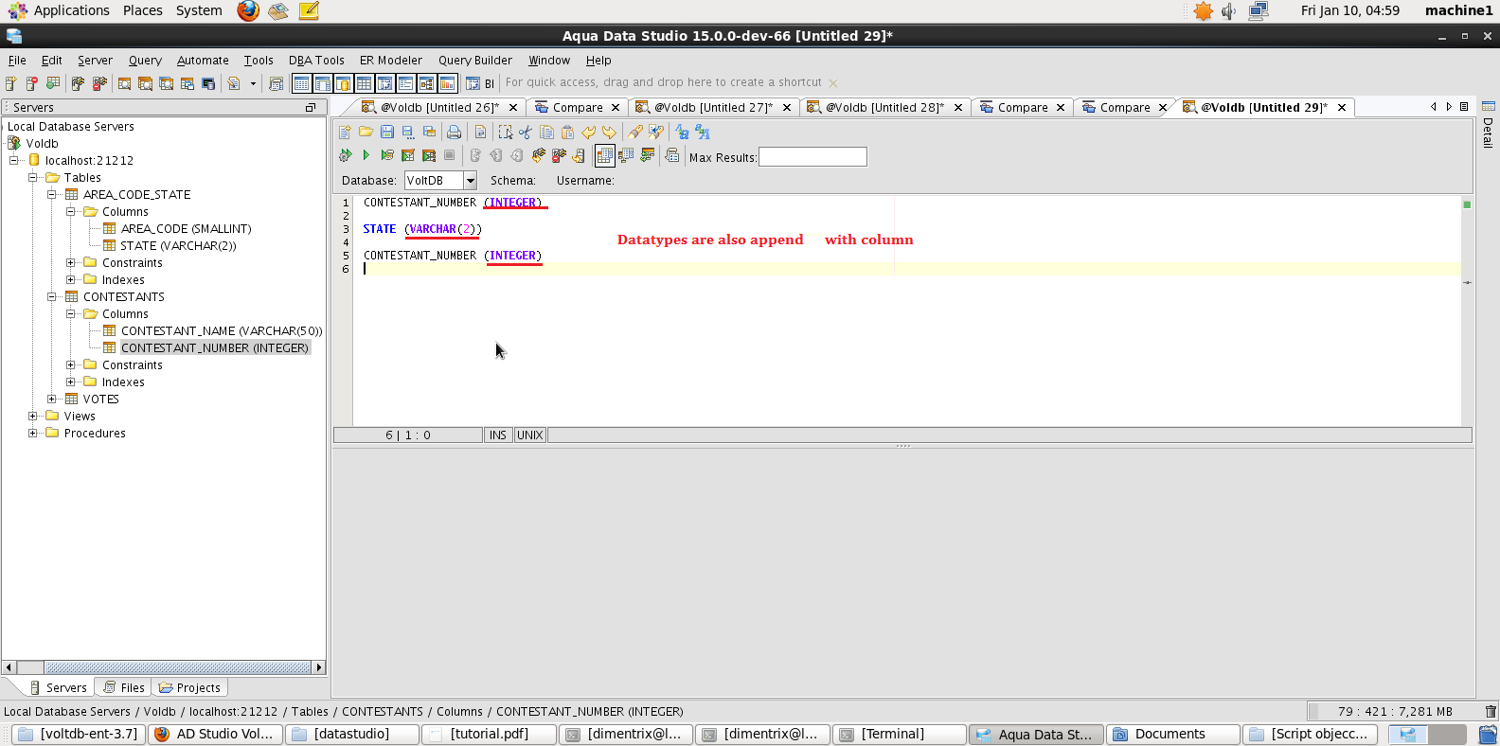Click the BI icon in the main toolbar
Image resolution: width=1500 pixels, height=746 pixels.
click(x=481, y=83)
